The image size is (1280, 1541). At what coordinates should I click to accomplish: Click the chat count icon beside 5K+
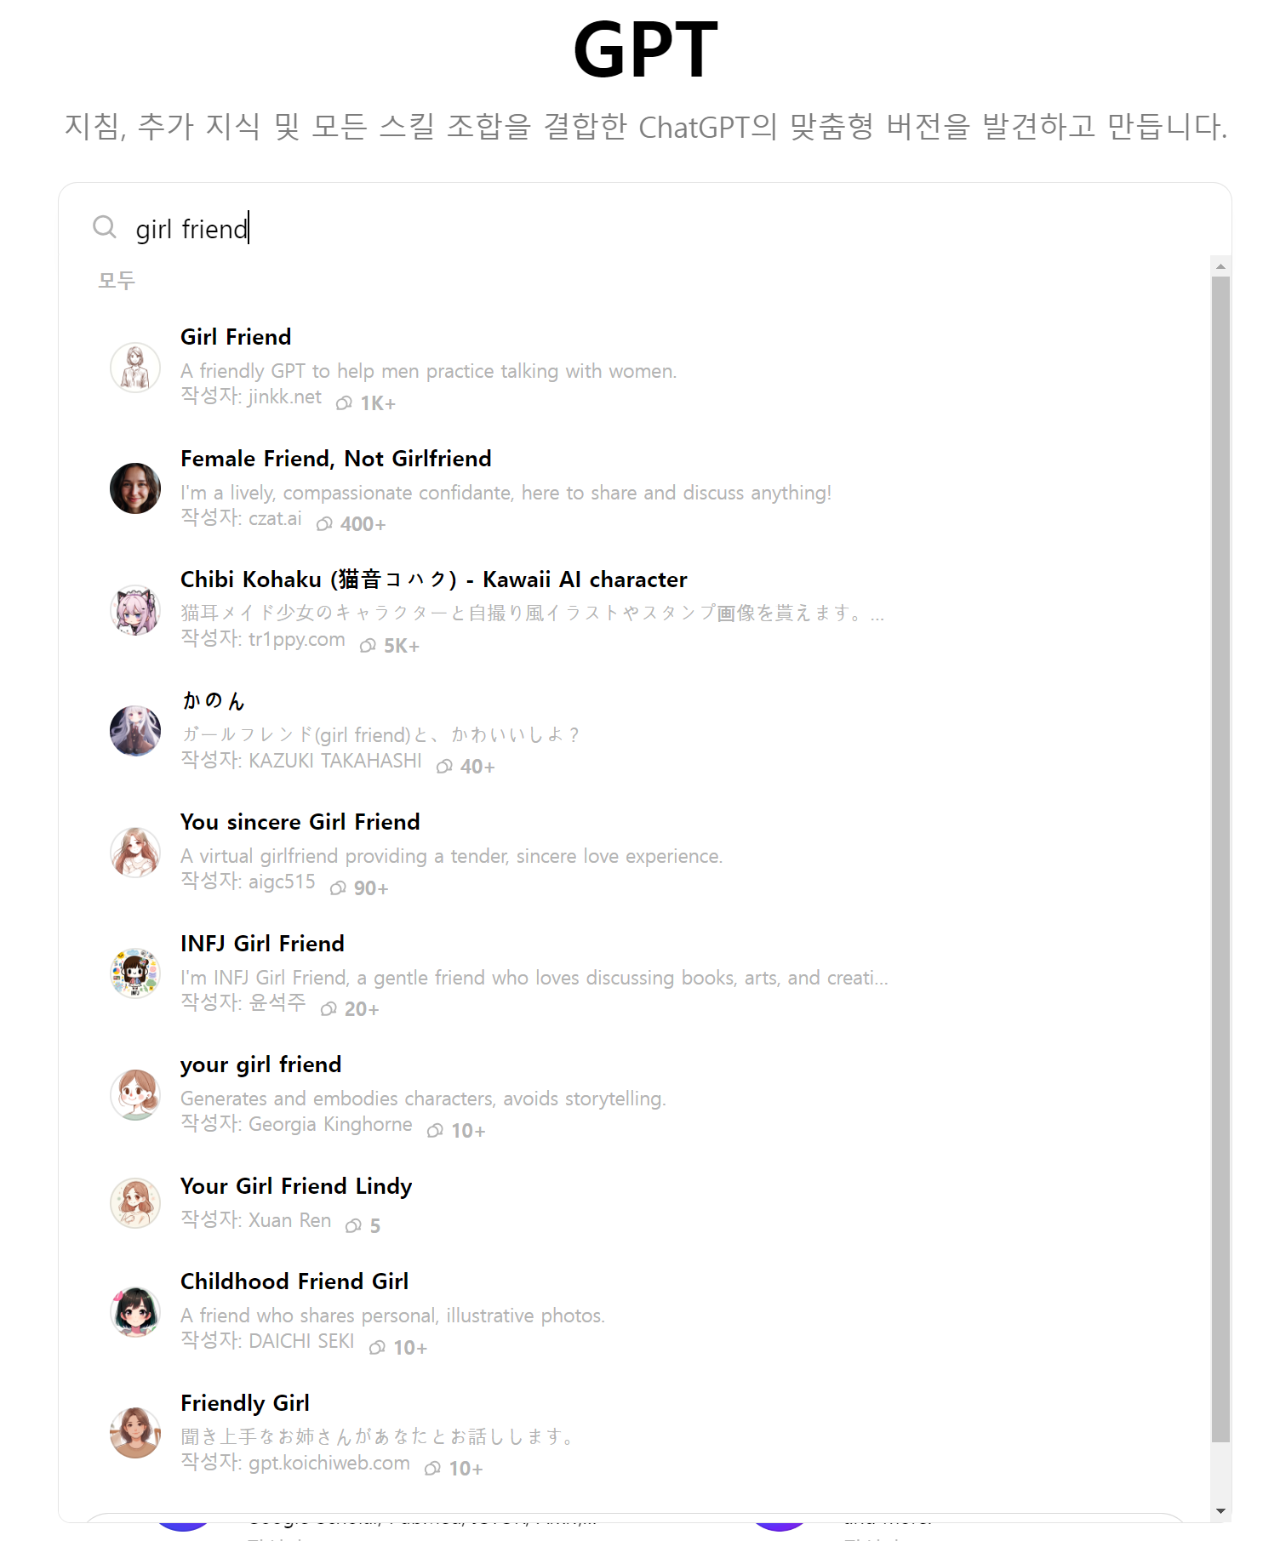click(x=368, y=646)
